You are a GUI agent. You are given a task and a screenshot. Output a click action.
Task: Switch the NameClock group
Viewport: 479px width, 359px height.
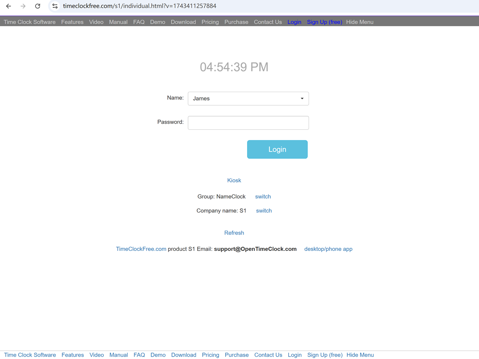click(263, 197)
